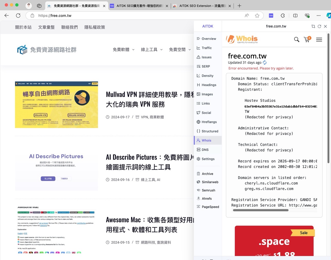Expand the 免費軟體 dropdown menu

[124, 50]
